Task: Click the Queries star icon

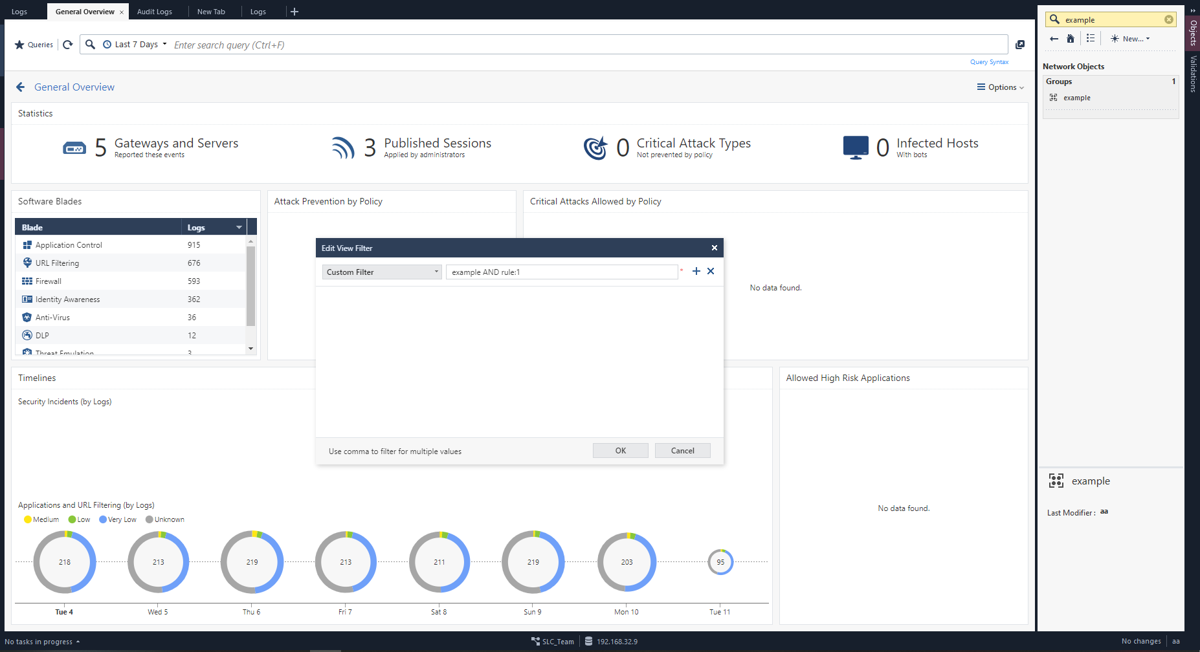Action: click(x=19, y=45)
